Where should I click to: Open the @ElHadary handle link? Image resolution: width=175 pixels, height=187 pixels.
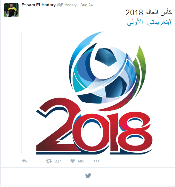click(67, 5)
